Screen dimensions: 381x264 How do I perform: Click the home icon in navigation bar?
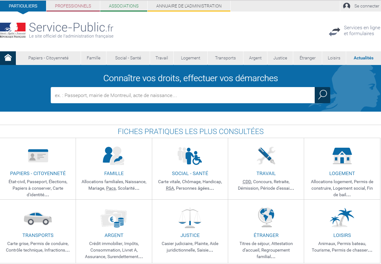tap(8, 58)
